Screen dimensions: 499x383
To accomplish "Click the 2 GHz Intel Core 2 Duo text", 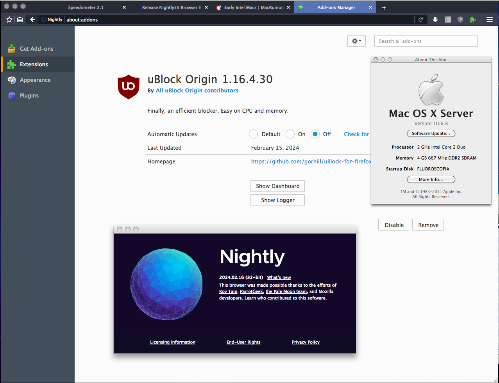I will tap(441, 147).
